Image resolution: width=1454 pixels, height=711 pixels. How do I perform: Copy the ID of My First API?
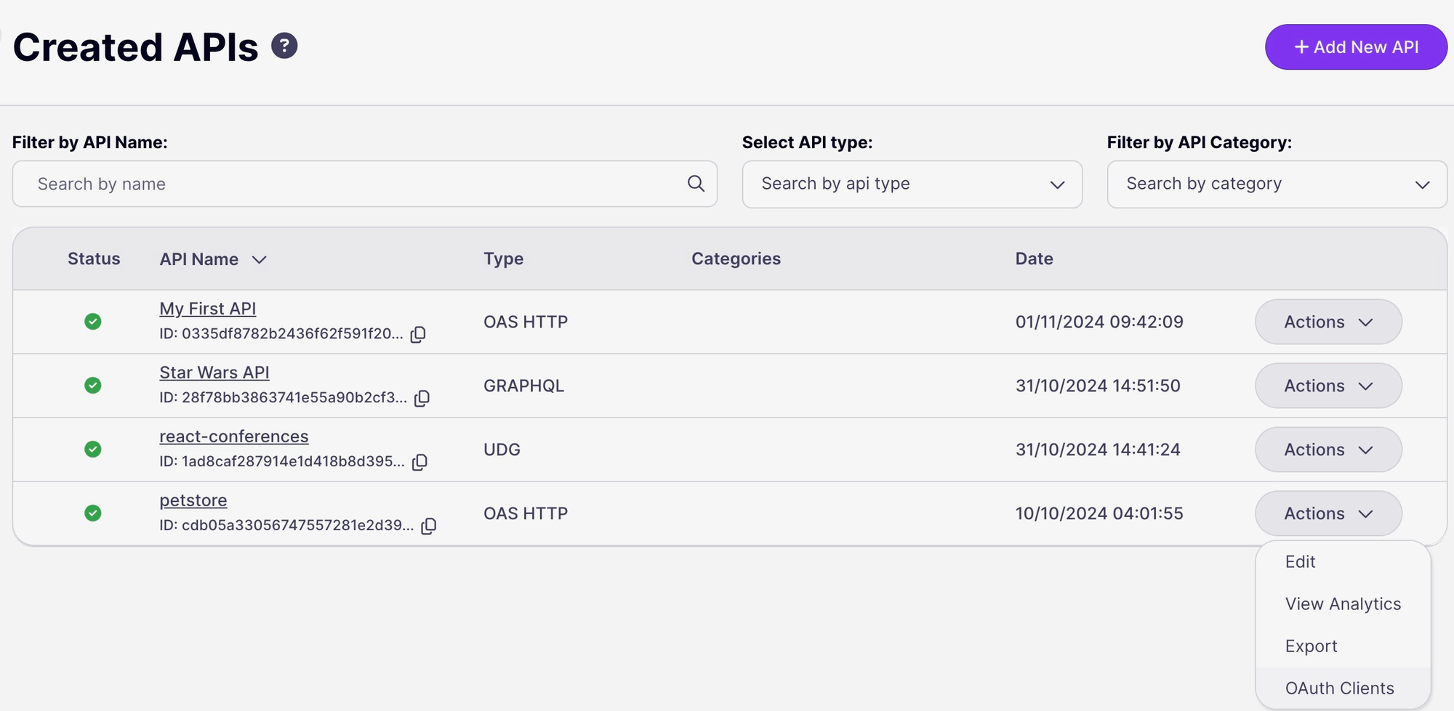coord(417,335)
